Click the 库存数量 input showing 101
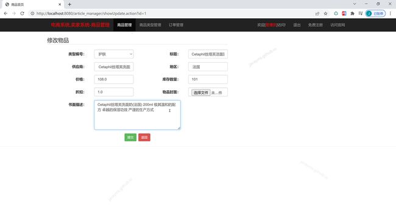This screenshot has width=396, height=223. coord(208,79)
